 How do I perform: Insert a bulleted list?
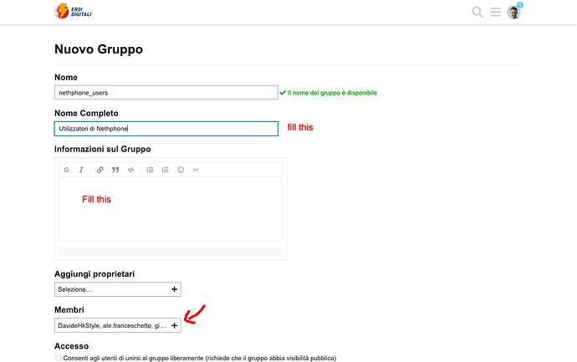tap(150, 170)
